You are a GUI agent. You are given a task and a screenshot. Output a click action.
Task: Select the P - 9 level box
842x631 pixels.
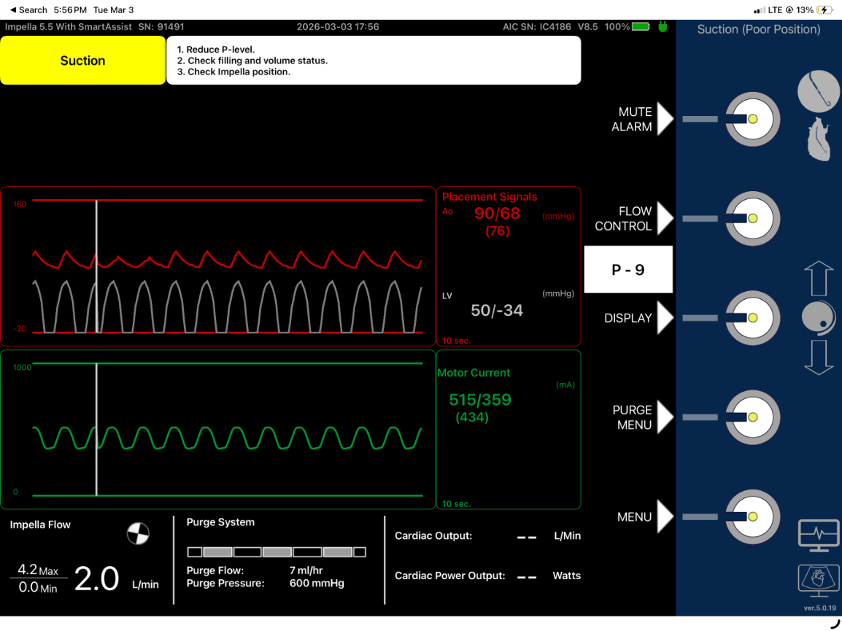click(628, 270)
